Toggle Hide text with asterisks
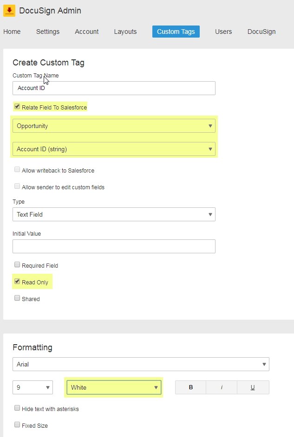This screenshot has width=294, height=437. [17, 408]
